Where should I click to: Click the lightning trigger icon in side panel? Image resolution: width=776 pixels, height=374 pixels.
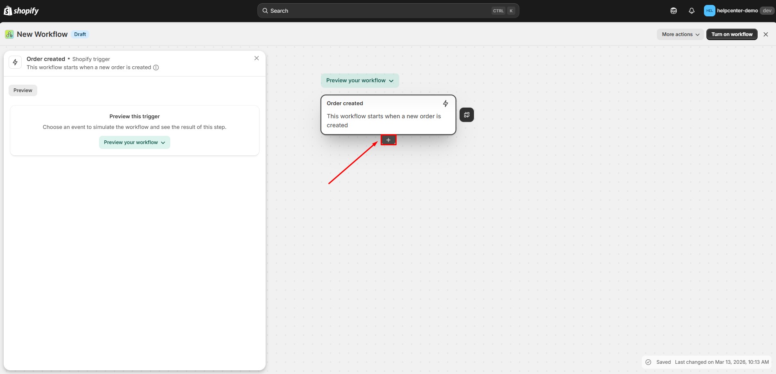tap(15, 62)
